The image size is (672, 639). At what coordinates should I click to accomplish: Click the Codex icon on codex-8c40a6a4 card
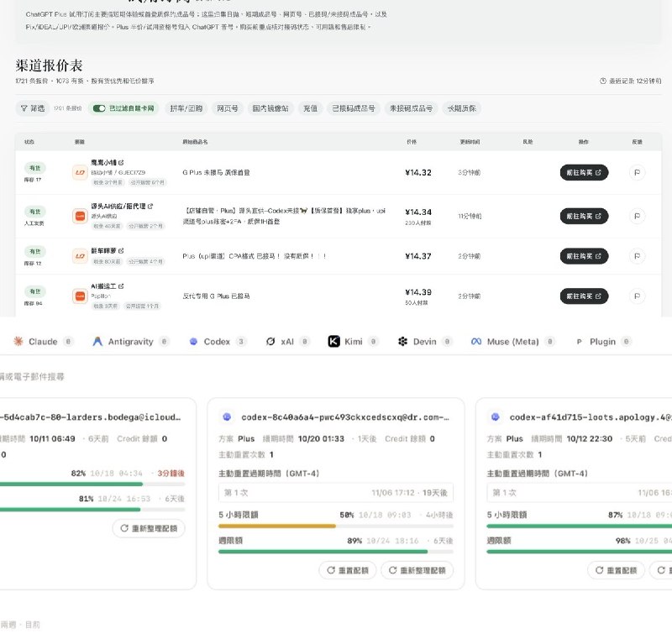[x=227, y=416]
